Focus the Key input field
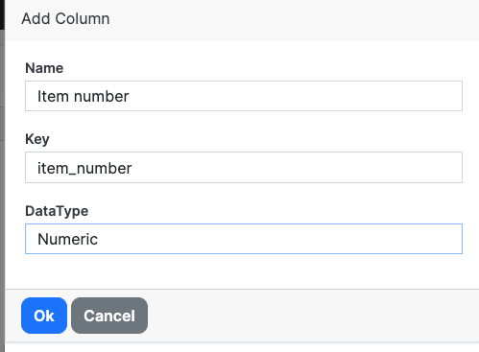This screenshot has height=352, width=479. pos(244,168)
